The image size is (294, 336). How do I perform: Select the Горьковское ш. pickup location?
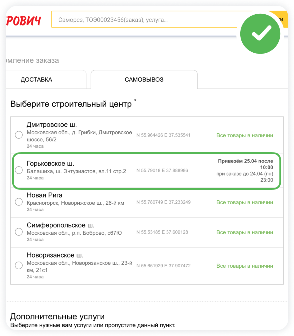[19, 170]
